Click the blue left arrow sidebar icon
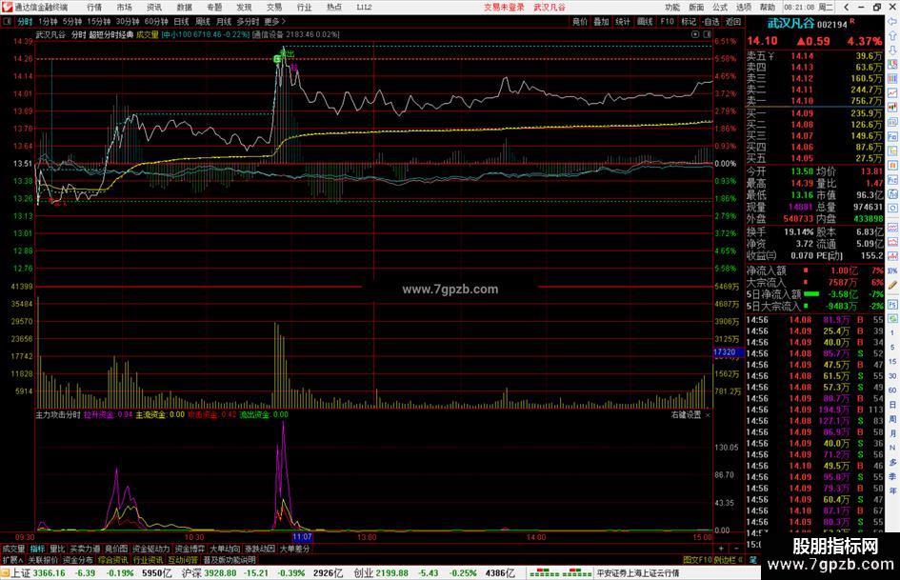 [x=892, y=21]
